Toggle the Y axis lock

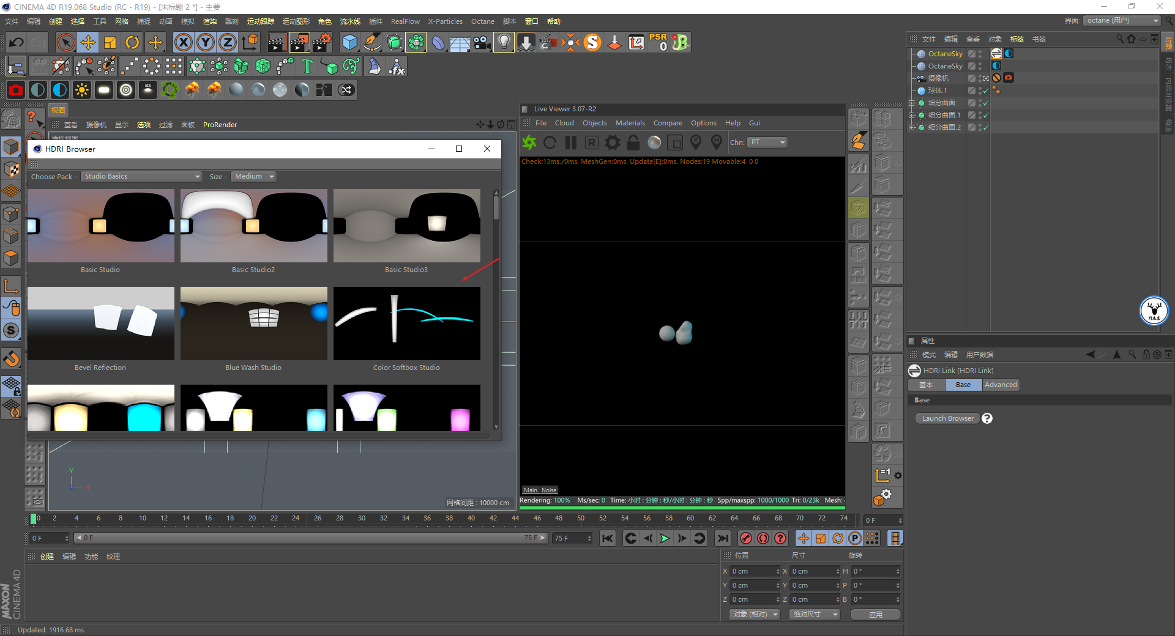click(x=206, y=42)
